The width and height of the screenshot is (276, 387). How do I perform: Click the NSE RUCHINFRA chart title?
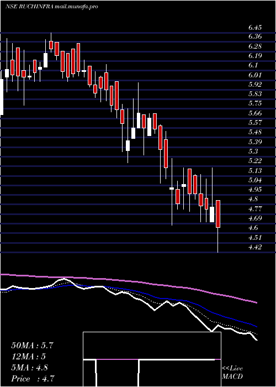(51, 7)
